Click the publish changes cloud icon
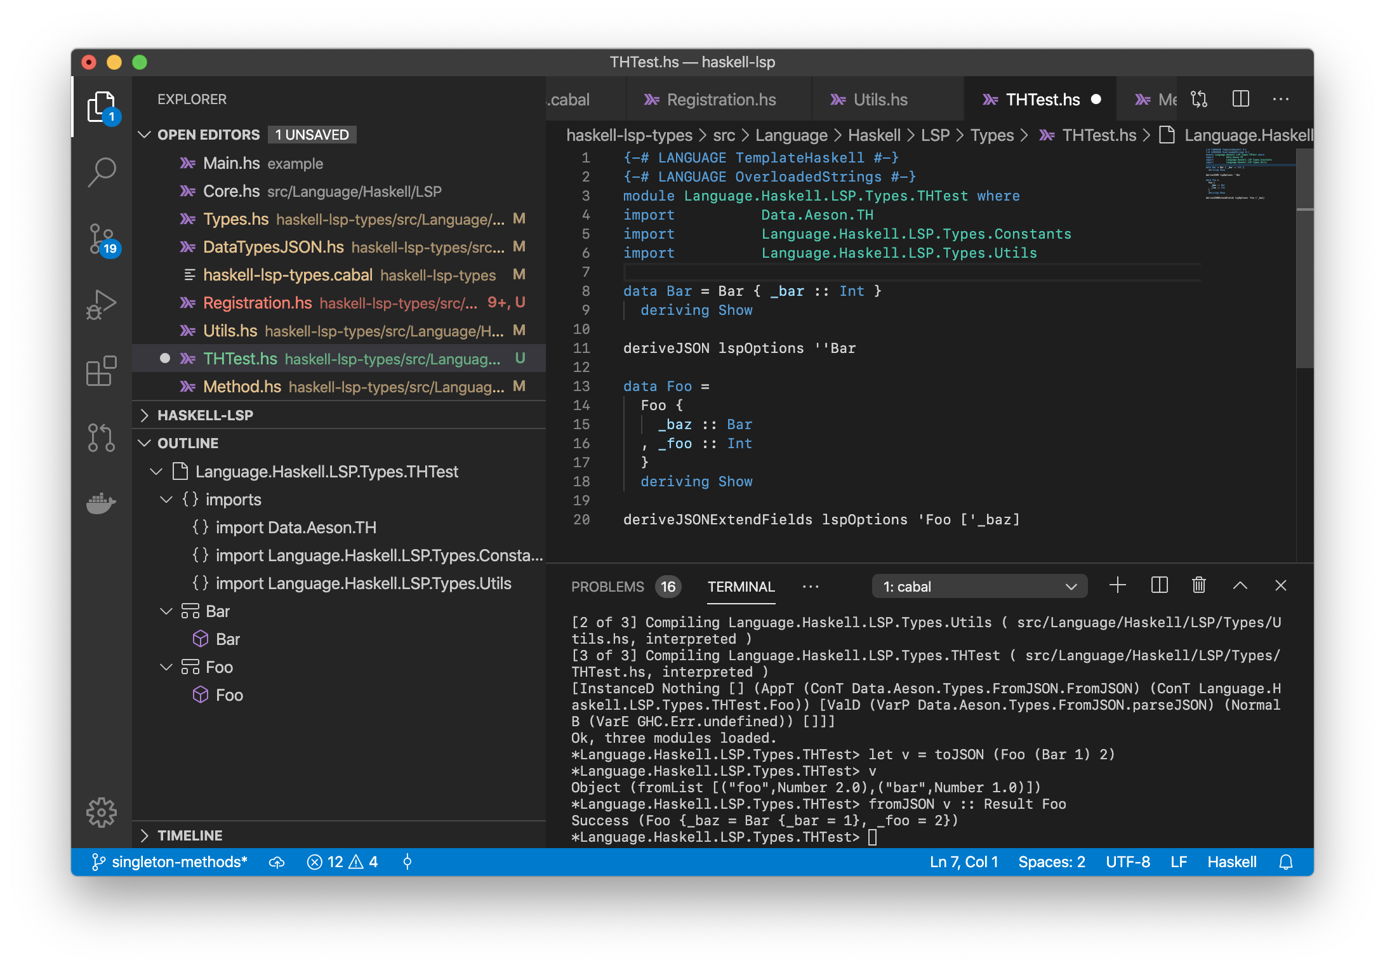1385x970 pixels. (x=277, y=862)
